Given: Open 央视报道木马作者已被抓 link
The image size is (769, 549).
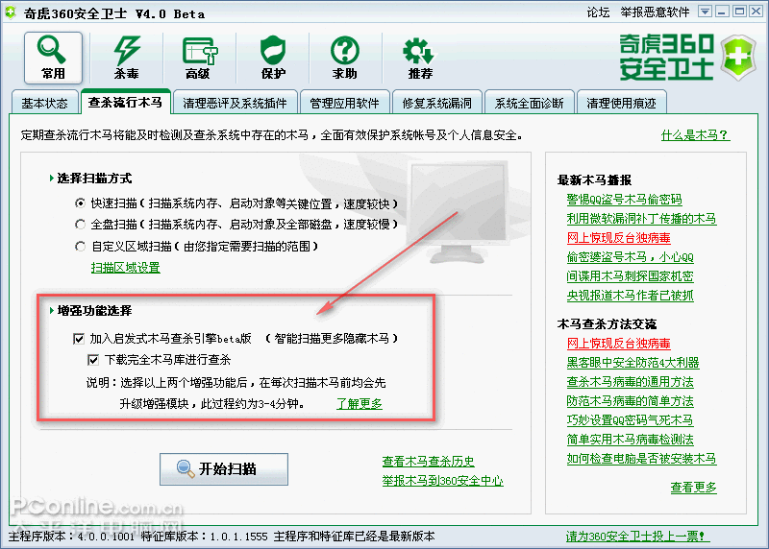Looking at the screenshot, I should pos(631,296).
